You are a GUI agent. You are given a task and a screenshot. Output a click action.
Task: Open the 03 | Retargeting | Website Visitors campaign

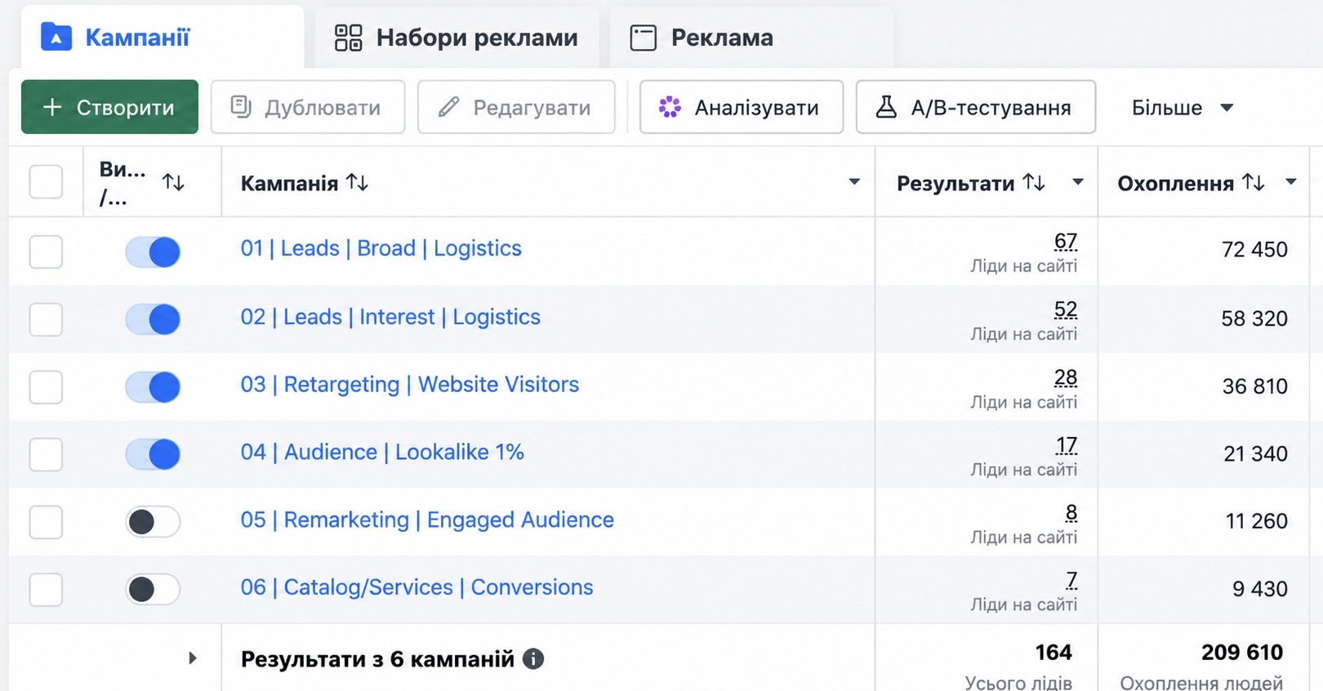coord(409,385)
